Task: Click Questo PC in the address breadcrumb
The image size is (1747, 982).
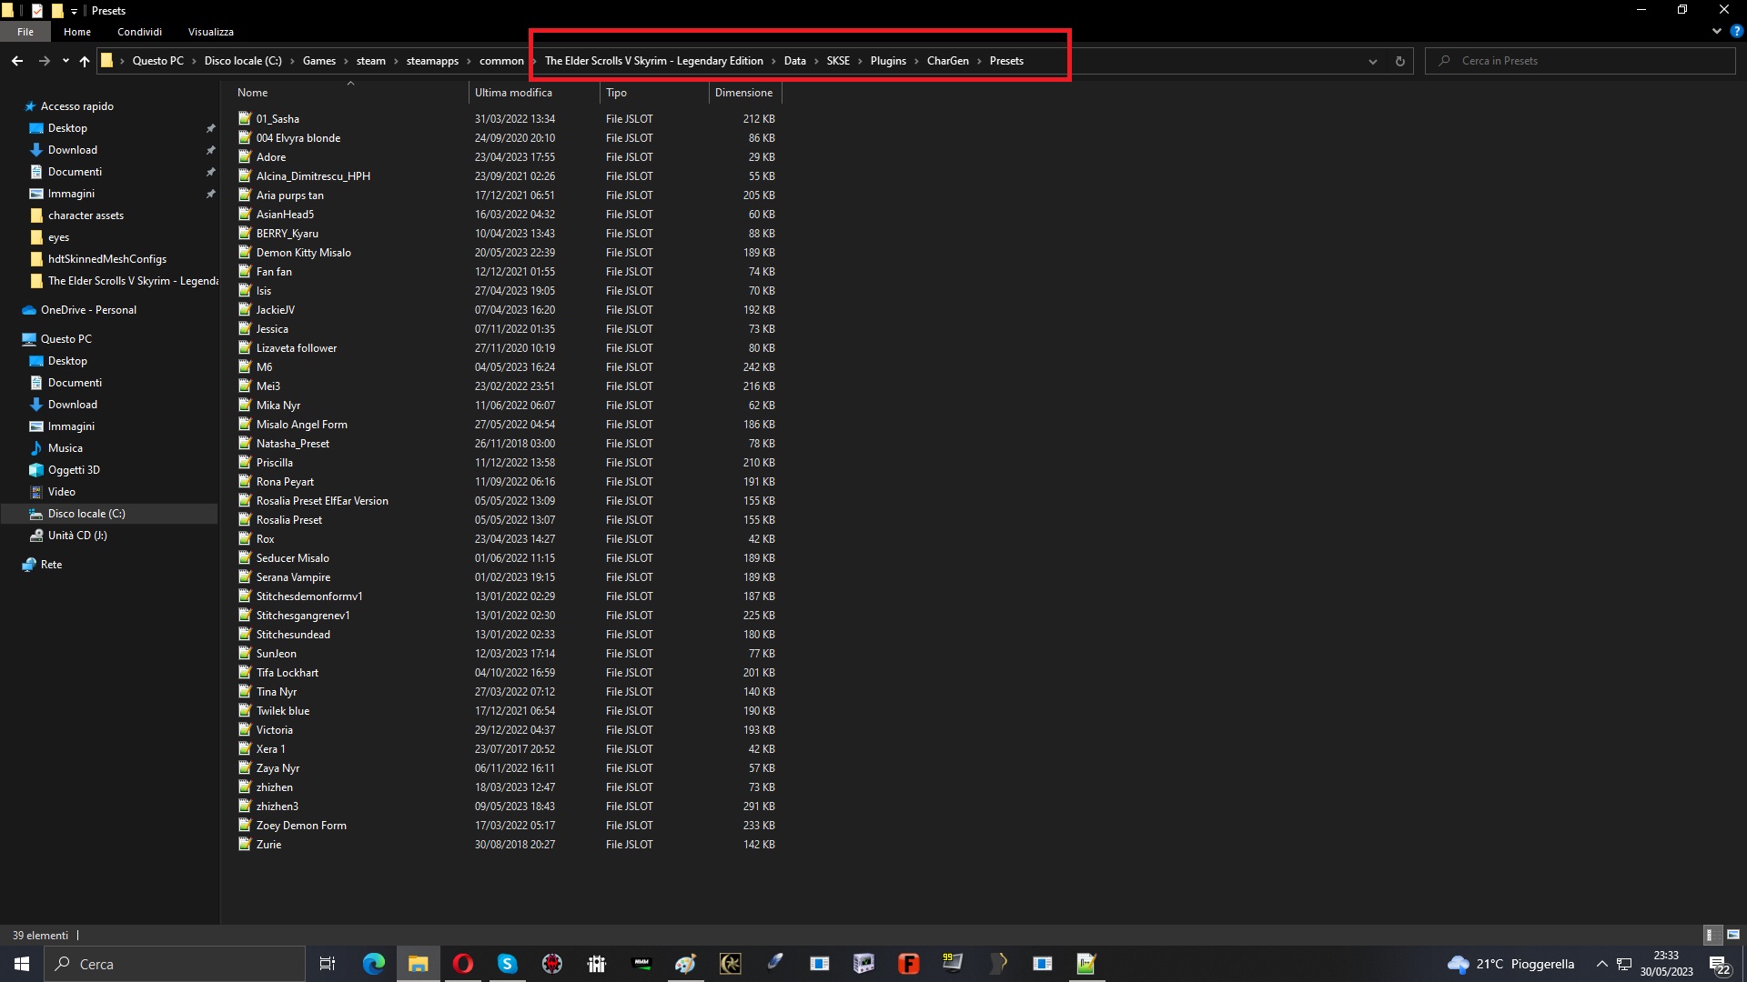Action: click(x=158, y=61)
